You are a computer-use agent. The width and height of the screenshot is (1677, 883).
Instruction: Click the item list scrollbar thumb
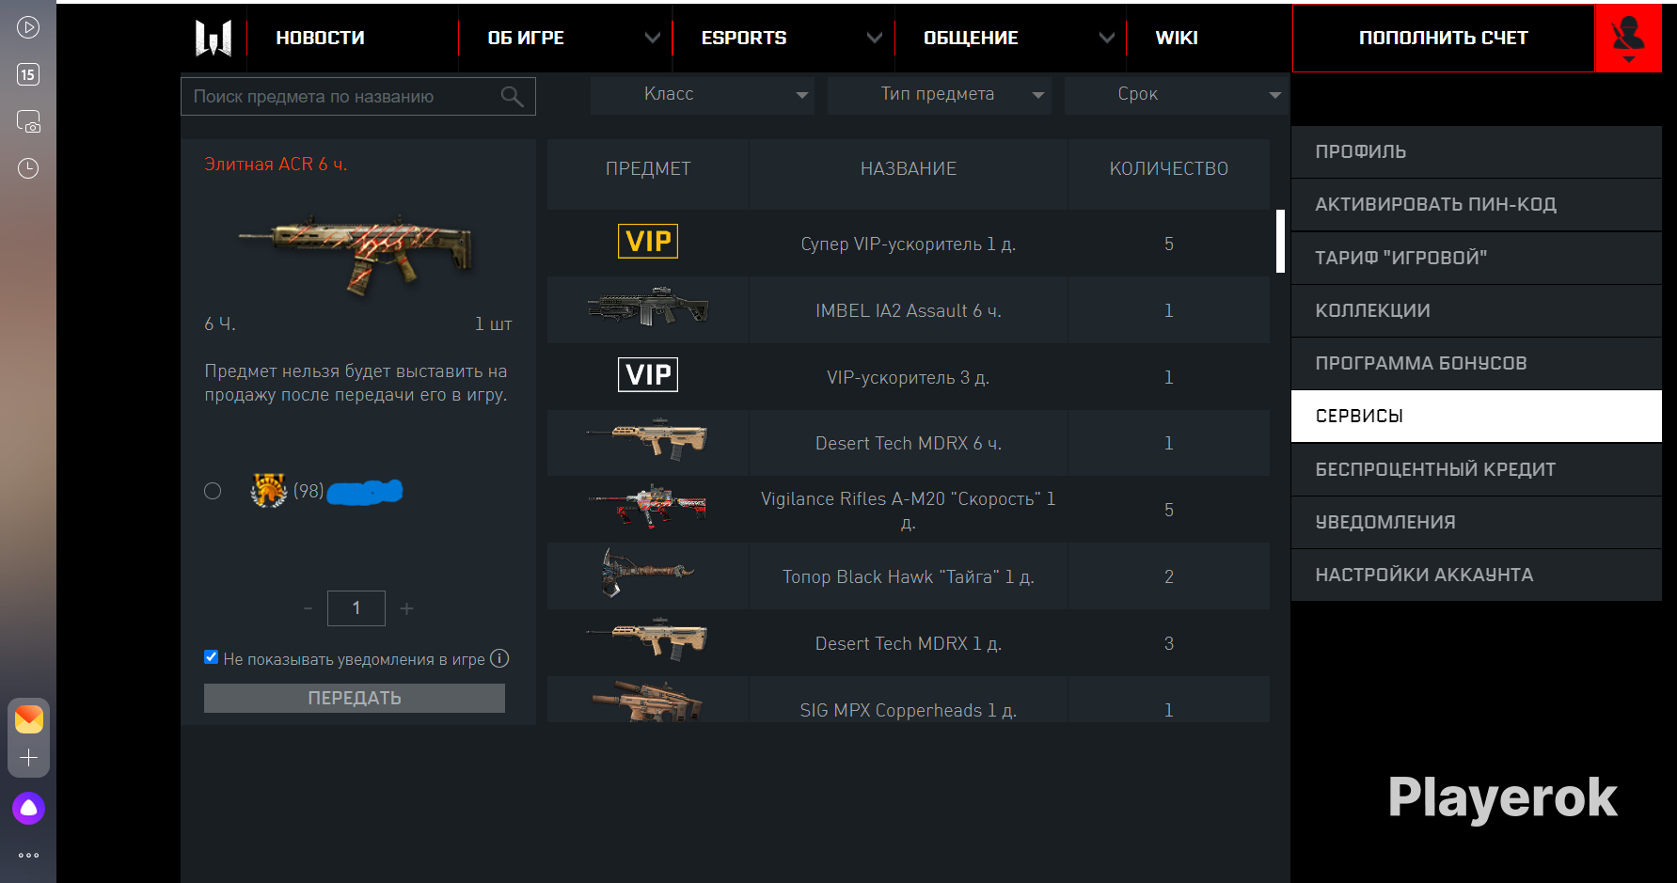click(1280, 241)
